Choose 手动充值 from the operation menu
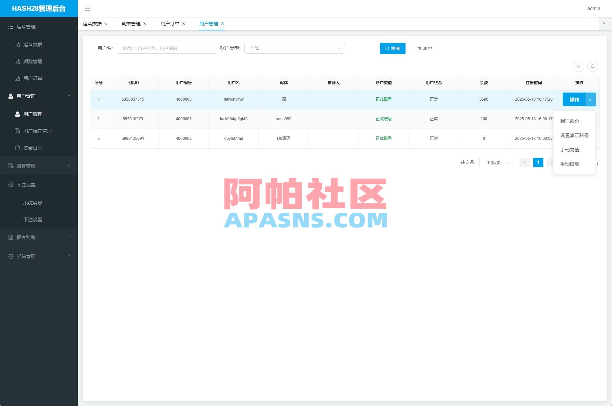Image resolution: width=612 pixels, height=406 pixels. coord(570,150)
